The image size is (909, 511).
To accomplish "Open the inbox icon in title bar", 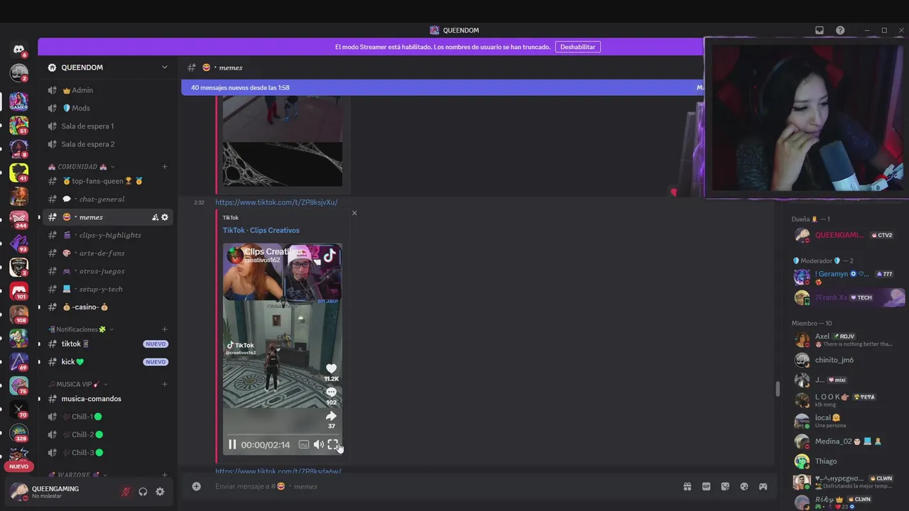I will (819, 31).
